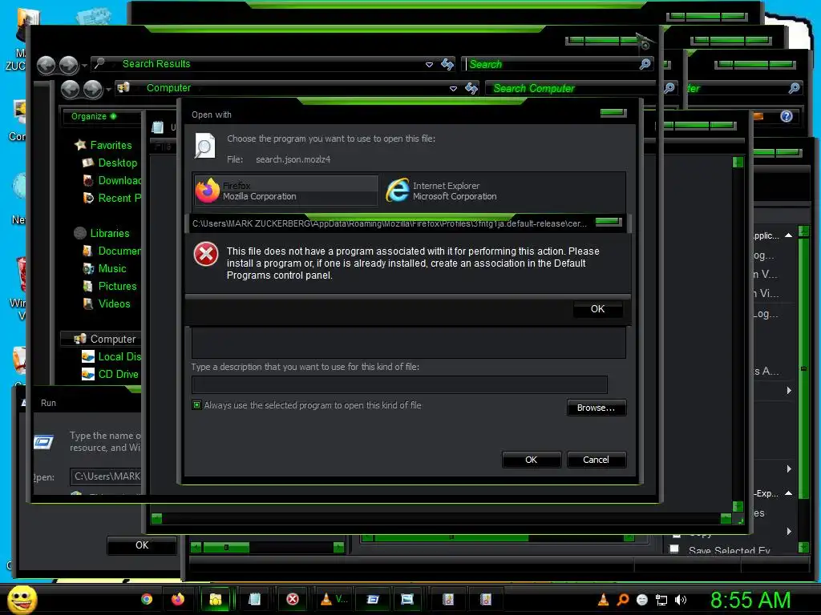Go back in Search Results window

(x=46, y=66)
